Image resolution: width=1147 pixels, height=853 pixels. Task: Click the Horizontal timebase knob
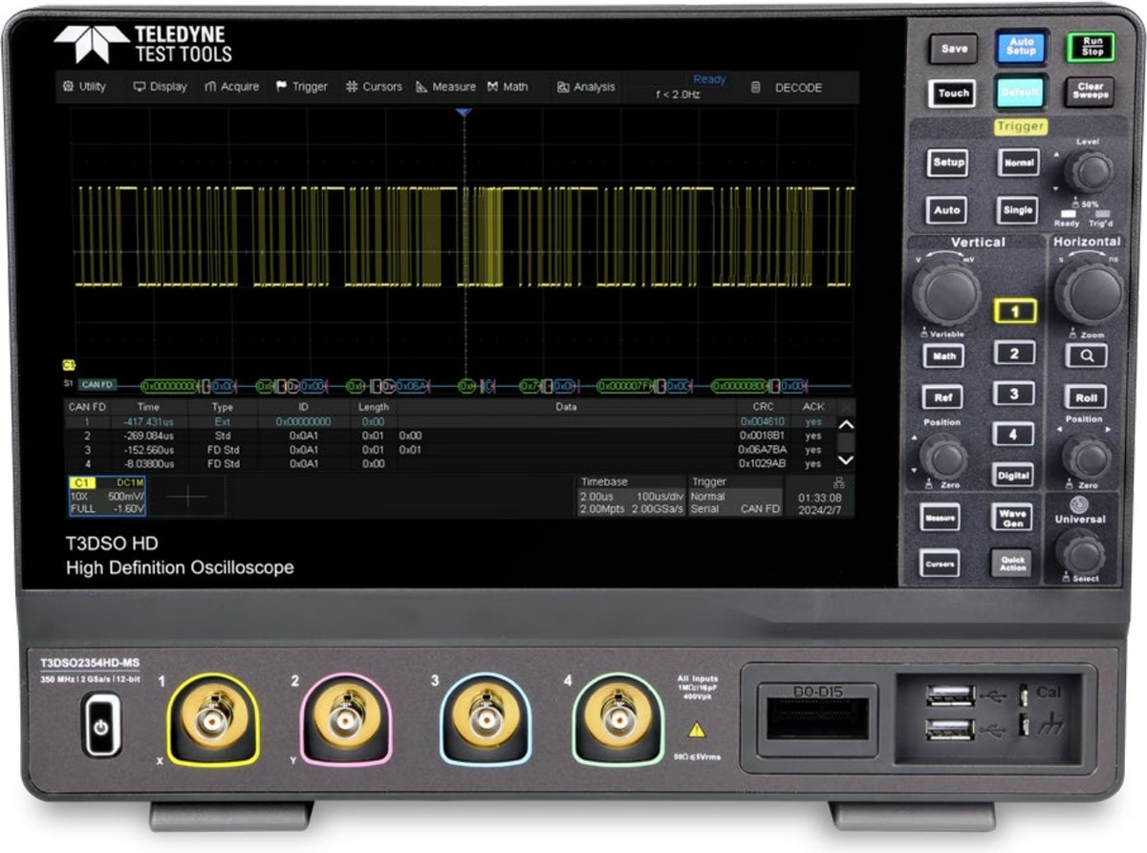click(1089, 292)
